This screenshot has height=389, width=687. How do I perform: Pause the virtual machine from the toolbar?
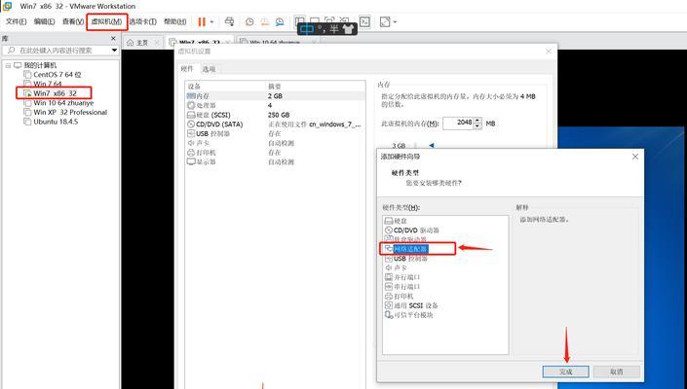[202, 21]
